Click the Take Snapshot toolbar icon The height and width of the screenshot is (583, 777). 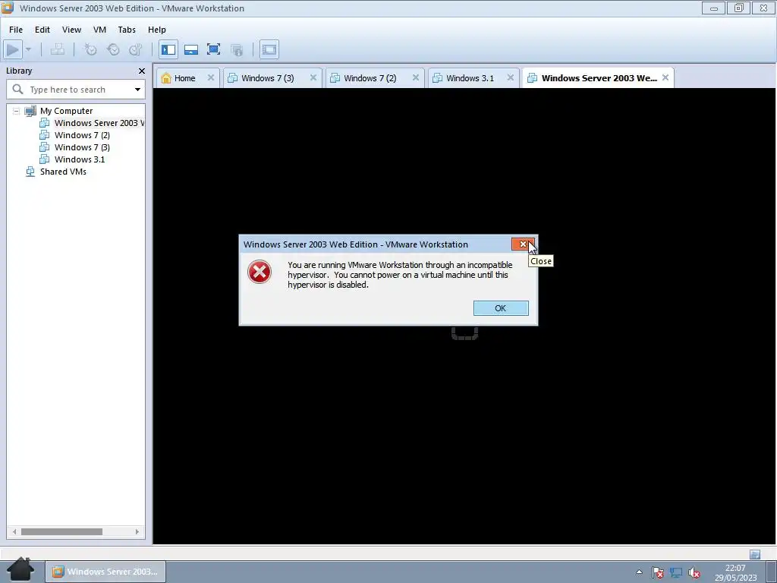point(90,49)
